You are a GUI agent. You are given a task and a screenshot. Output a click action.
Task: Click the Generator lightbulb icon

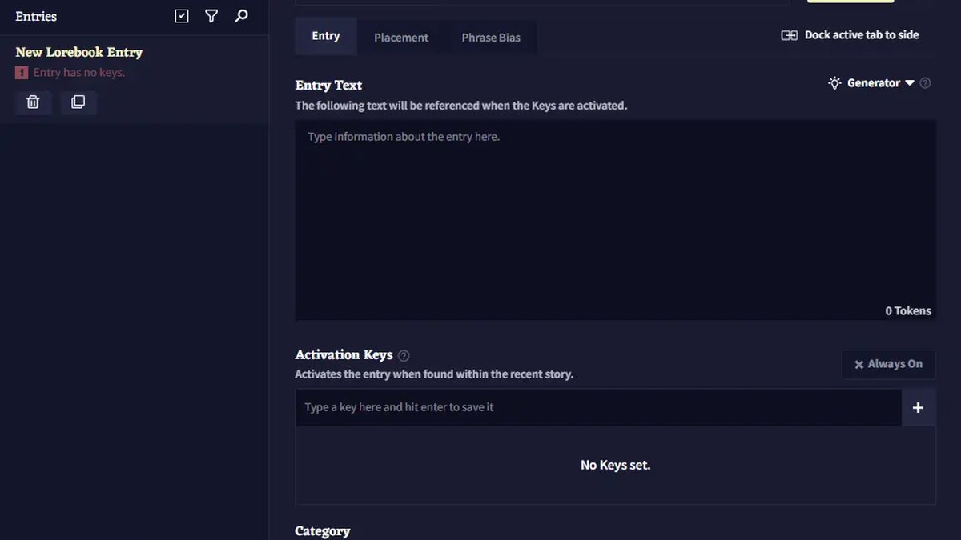(834, 83)
